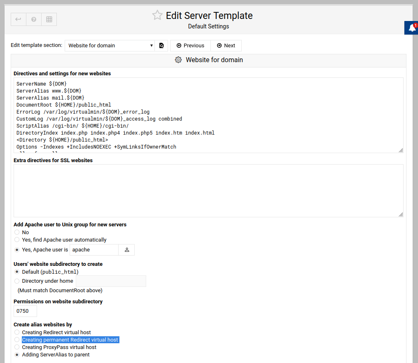This screenshot has width=418, height=363.
Task: Open the Apache user chooser icon
Action: point(126,250)
